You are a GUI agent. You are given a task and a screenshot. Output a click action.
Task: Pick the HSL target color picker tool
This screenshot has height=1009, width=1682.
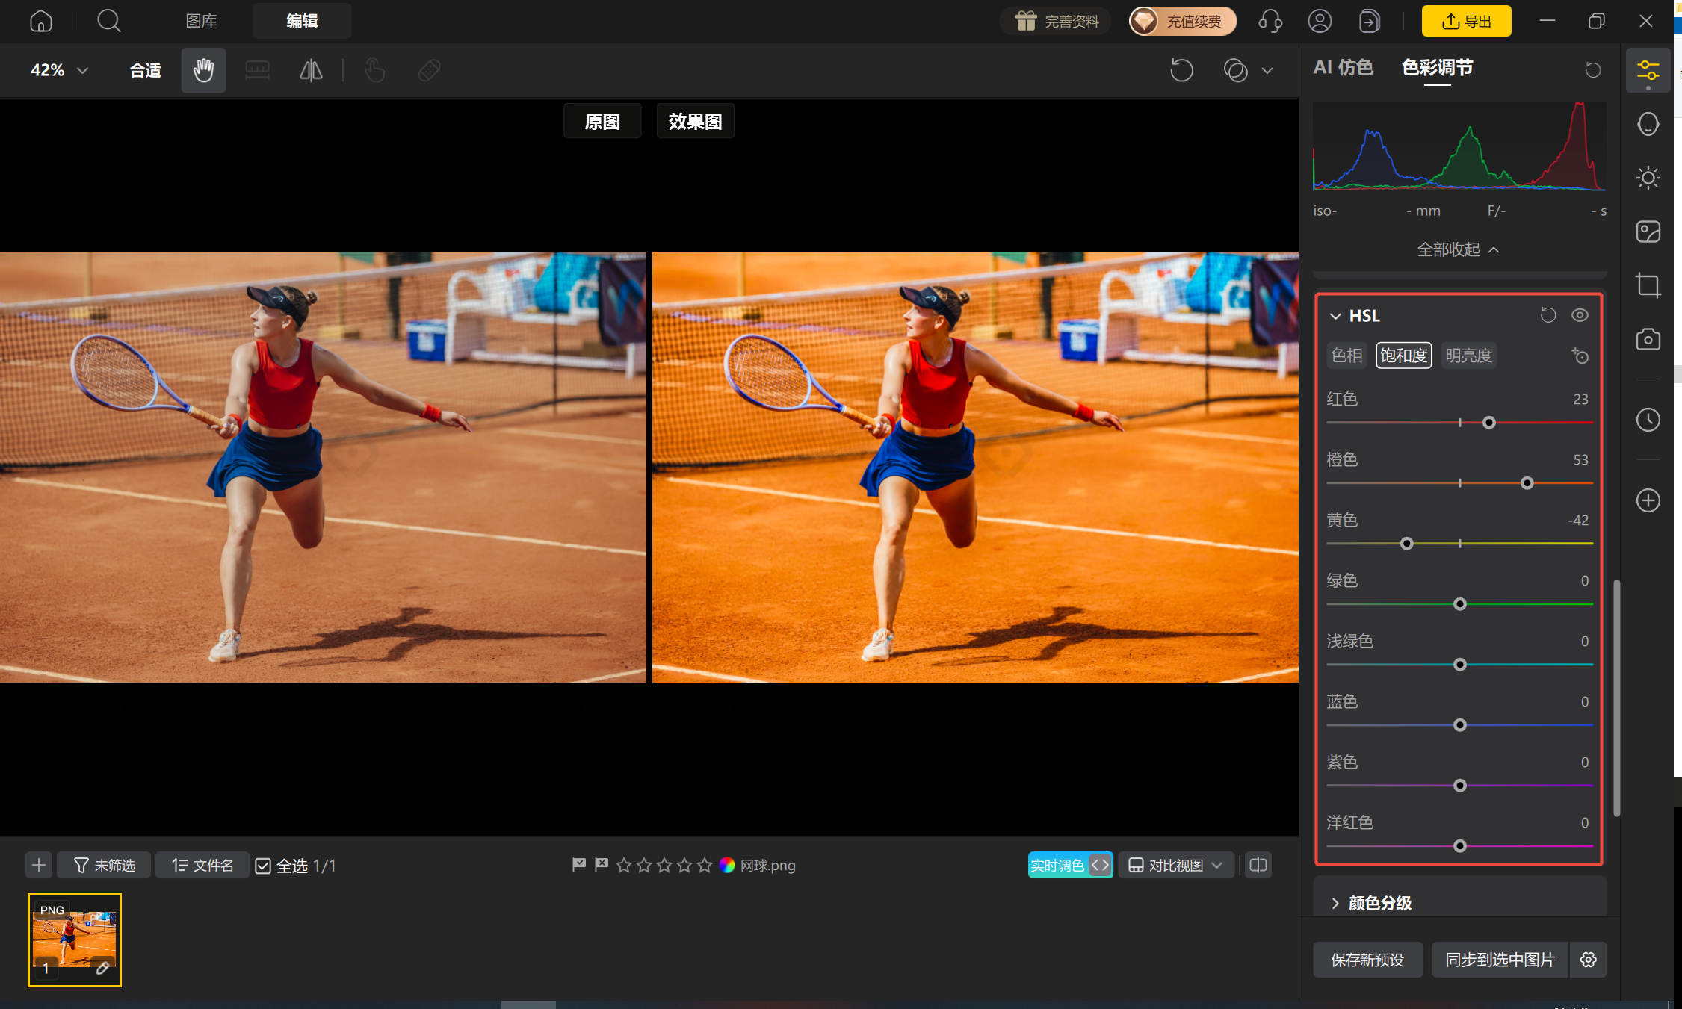pyautogui.click(x=1580, y=356)
